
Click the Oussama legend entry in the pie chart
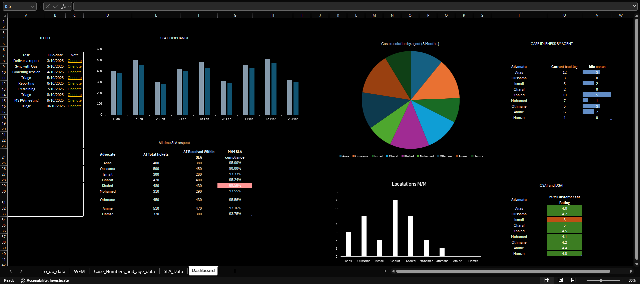point(360,156)
